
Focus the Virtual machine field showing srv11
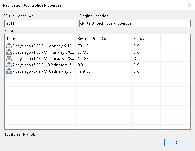pyautogui.click(x=41, y=23)
